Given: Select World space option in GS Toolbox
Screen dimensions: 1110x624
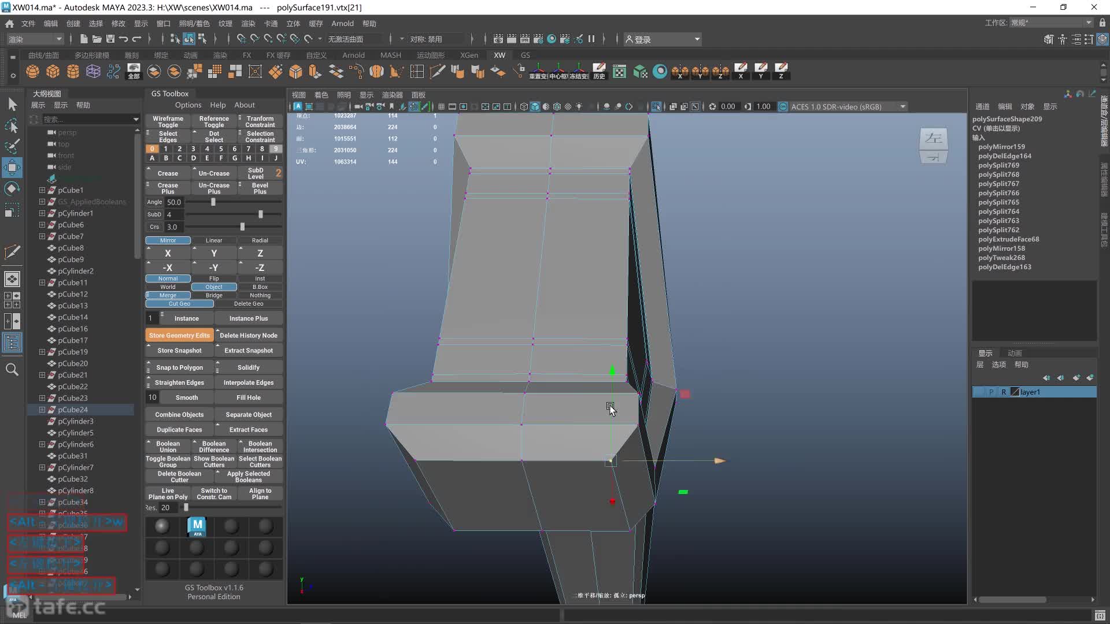Looking at the screenshot, I should pos(168,287).
